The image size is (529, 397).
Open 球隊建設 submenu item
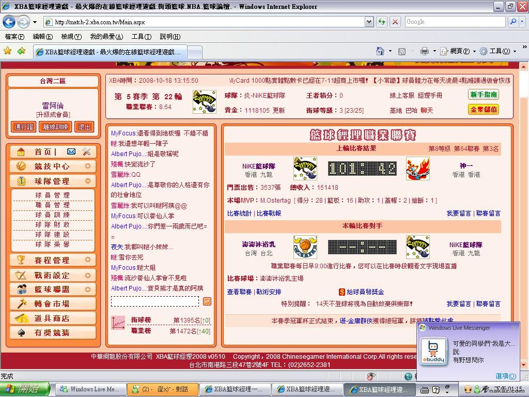pyautogui.click(x=53, y=234)
